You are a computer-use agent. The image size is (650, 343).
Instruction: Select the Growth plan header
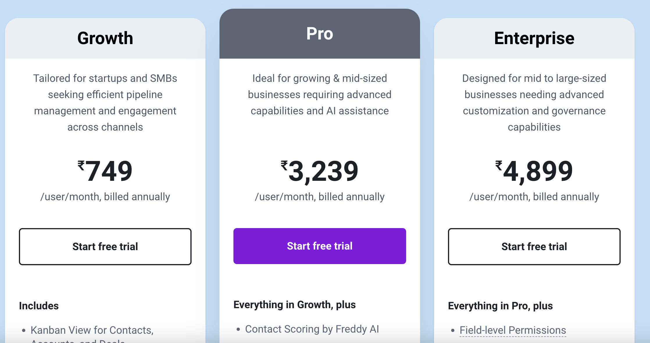coord(105,38)
